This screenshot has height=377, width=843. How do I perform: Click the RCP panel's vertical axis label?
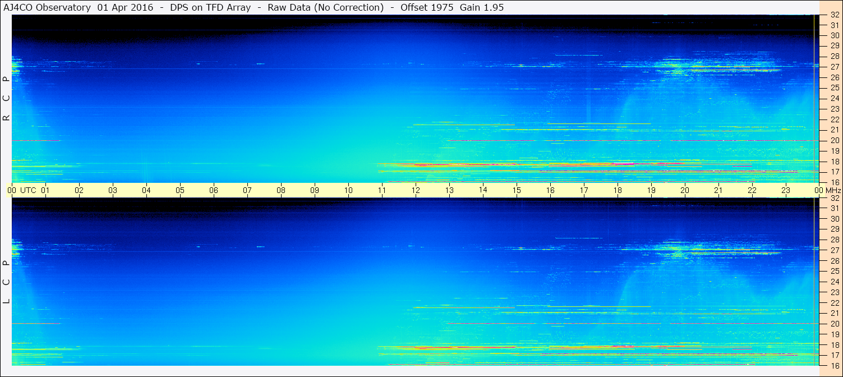7,99
